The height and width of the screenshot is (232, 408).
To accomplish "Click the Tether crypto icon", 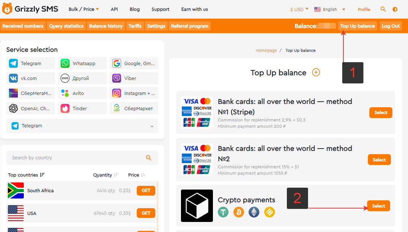I will click(x=223, y=212).
